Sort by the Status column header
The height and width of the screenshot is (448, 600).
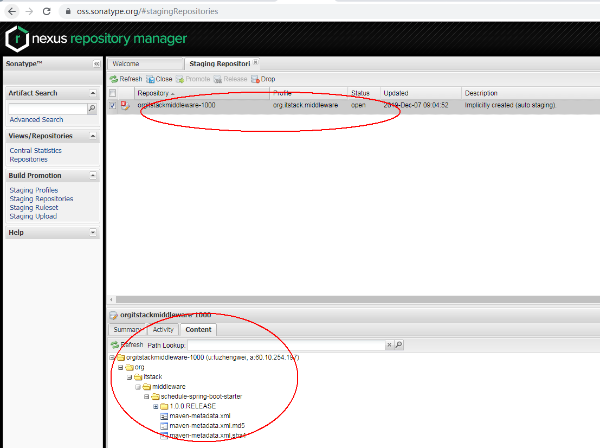364,93
